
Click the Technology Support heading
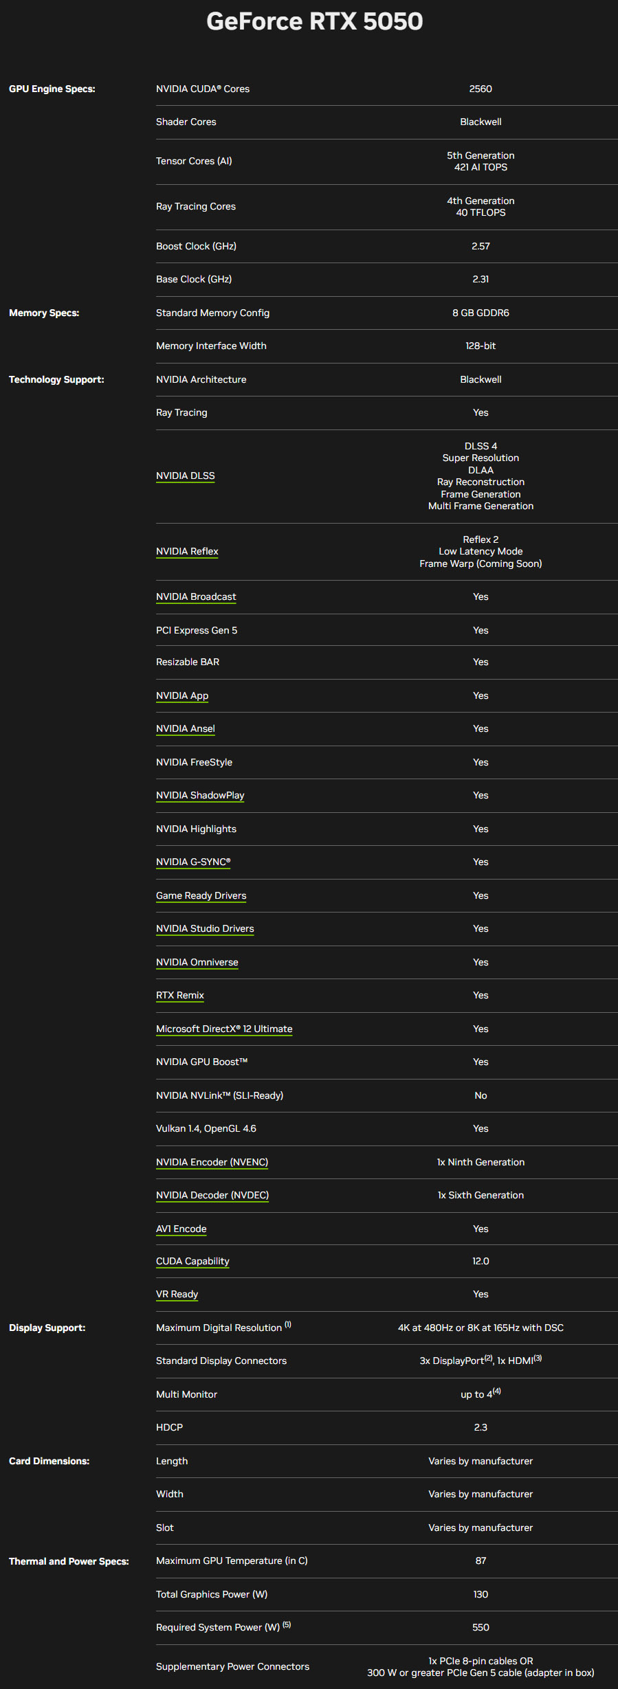[x=56, y=379]
